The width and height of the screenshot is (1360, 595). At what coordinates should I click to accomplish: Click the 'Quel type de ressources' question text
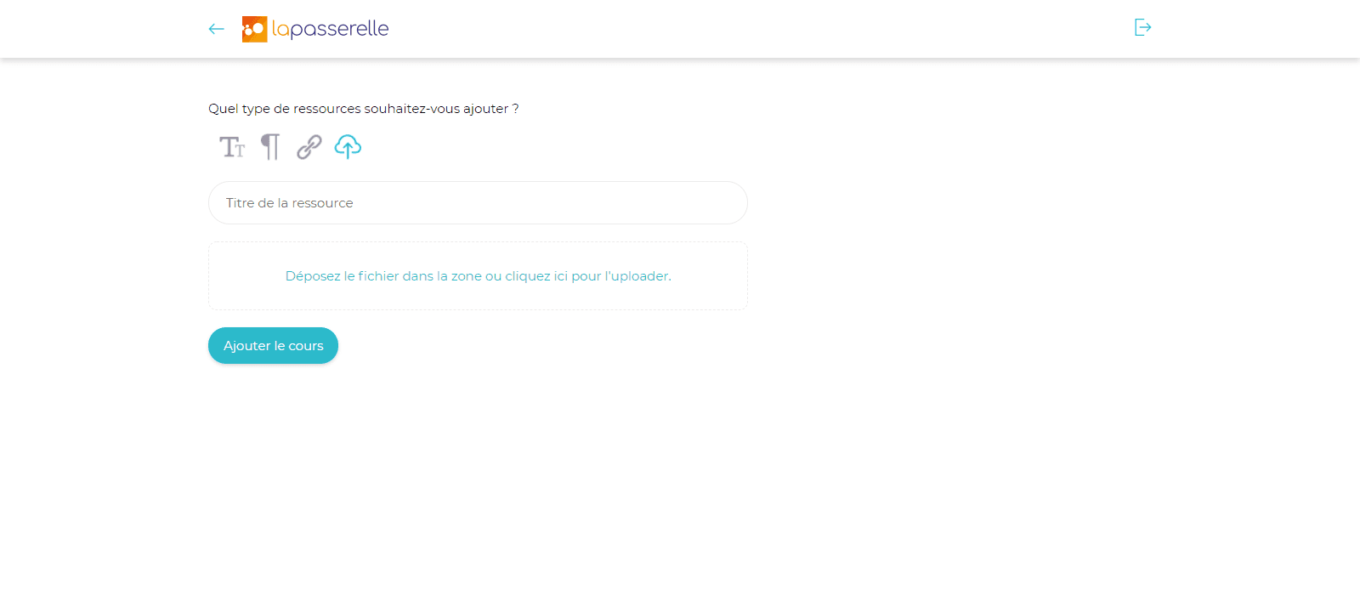click(363, 109)
